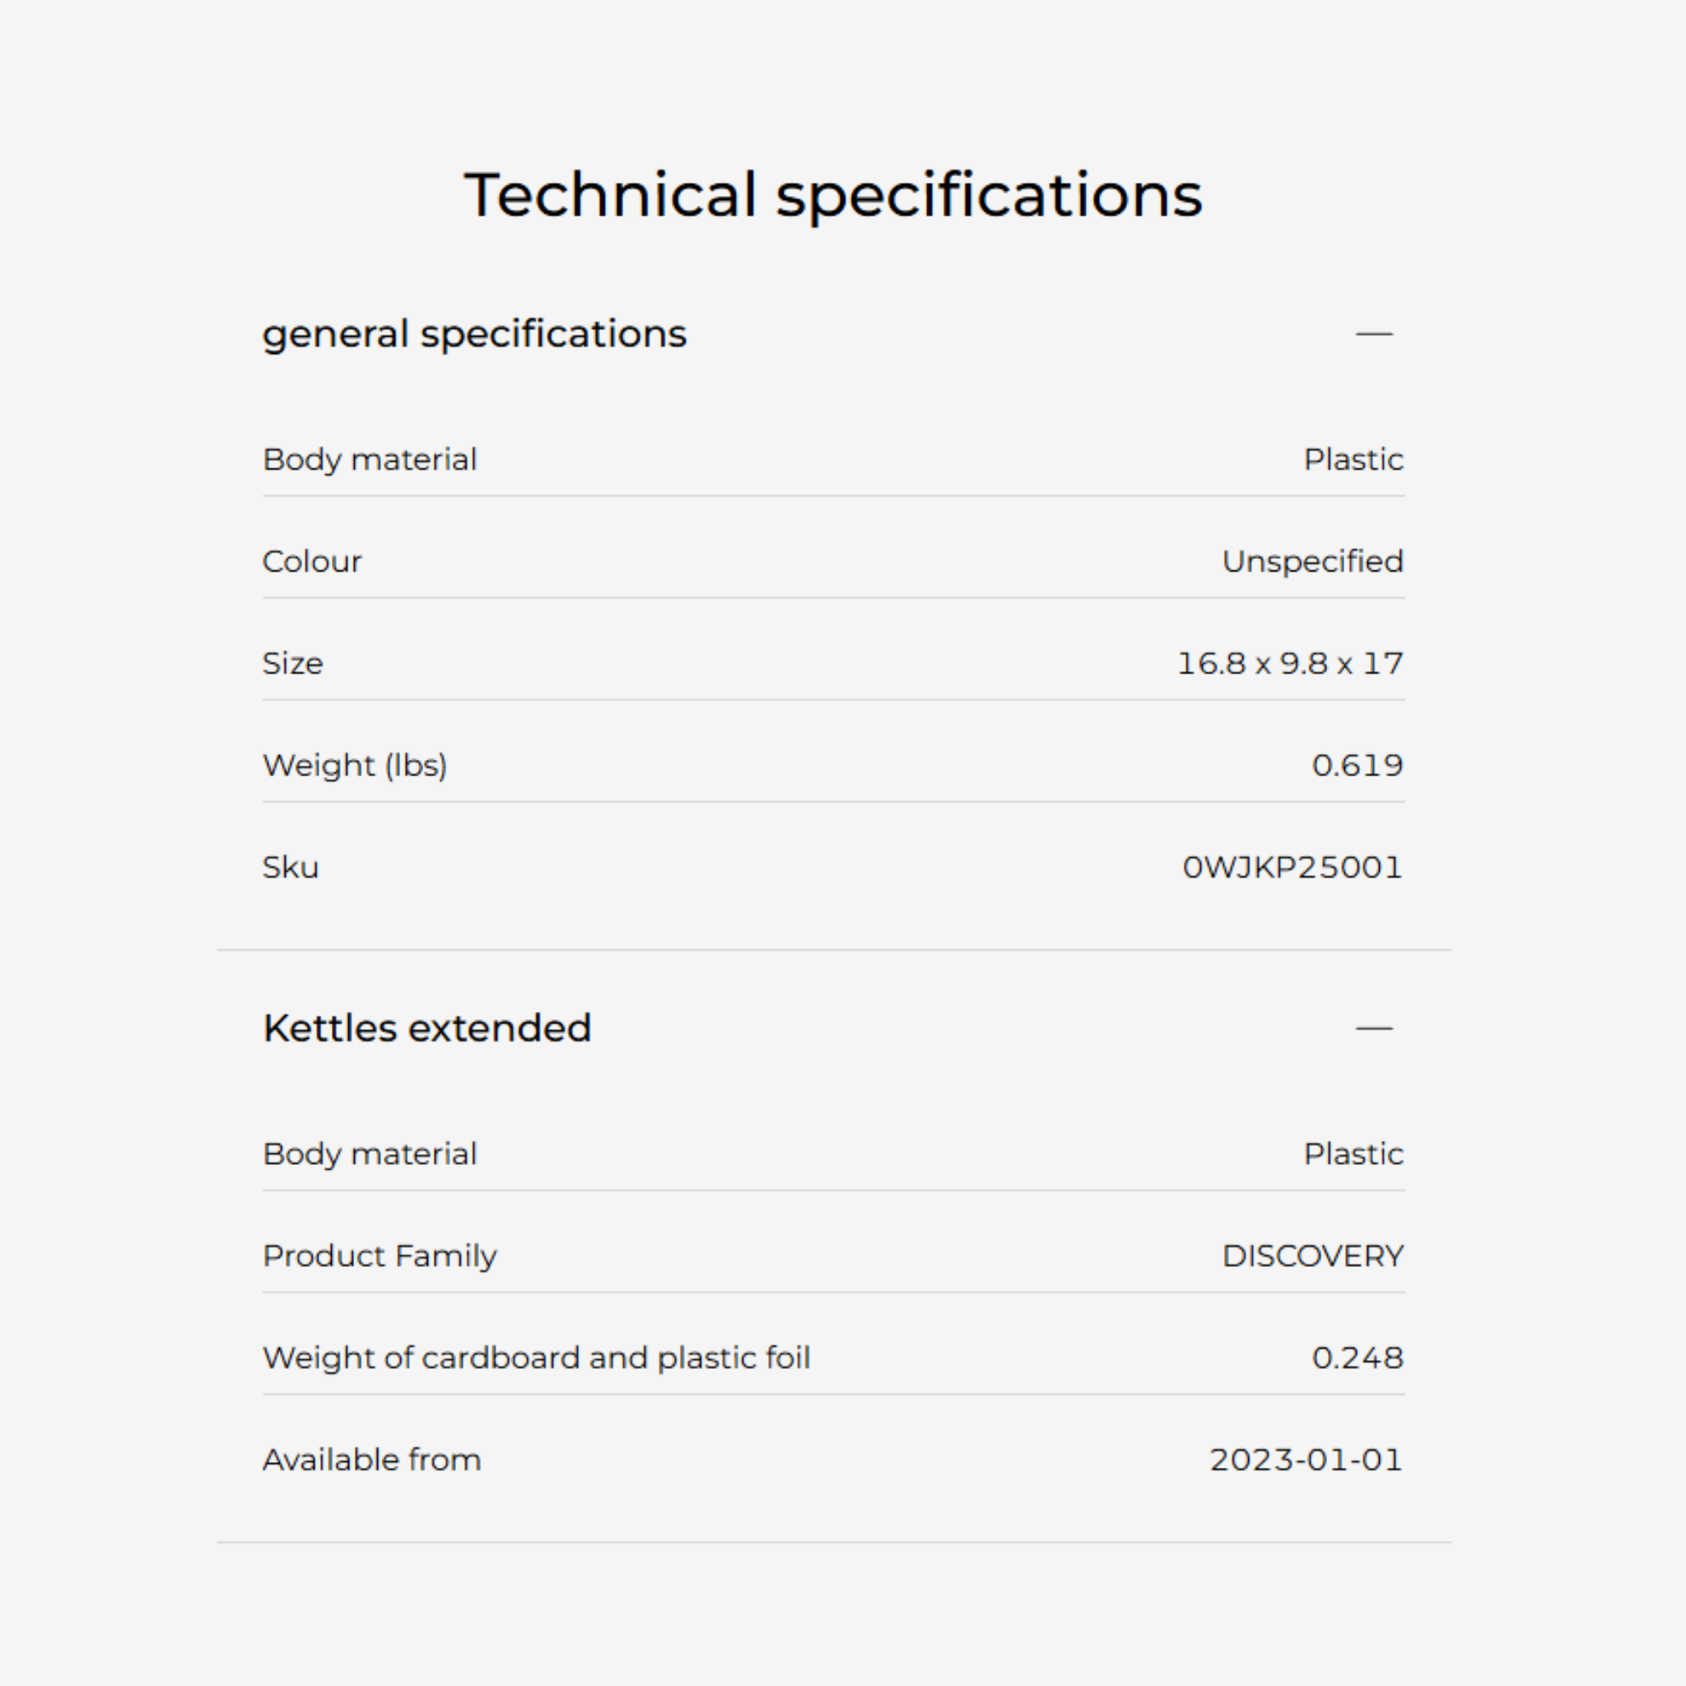Collapse the Kettles extended minus icon
Screen dimensions: 1686x1686
(x=1374, y=1028)
